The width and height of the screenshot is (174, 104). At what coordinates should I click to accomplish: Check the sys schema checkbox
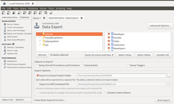pos(40,45)
